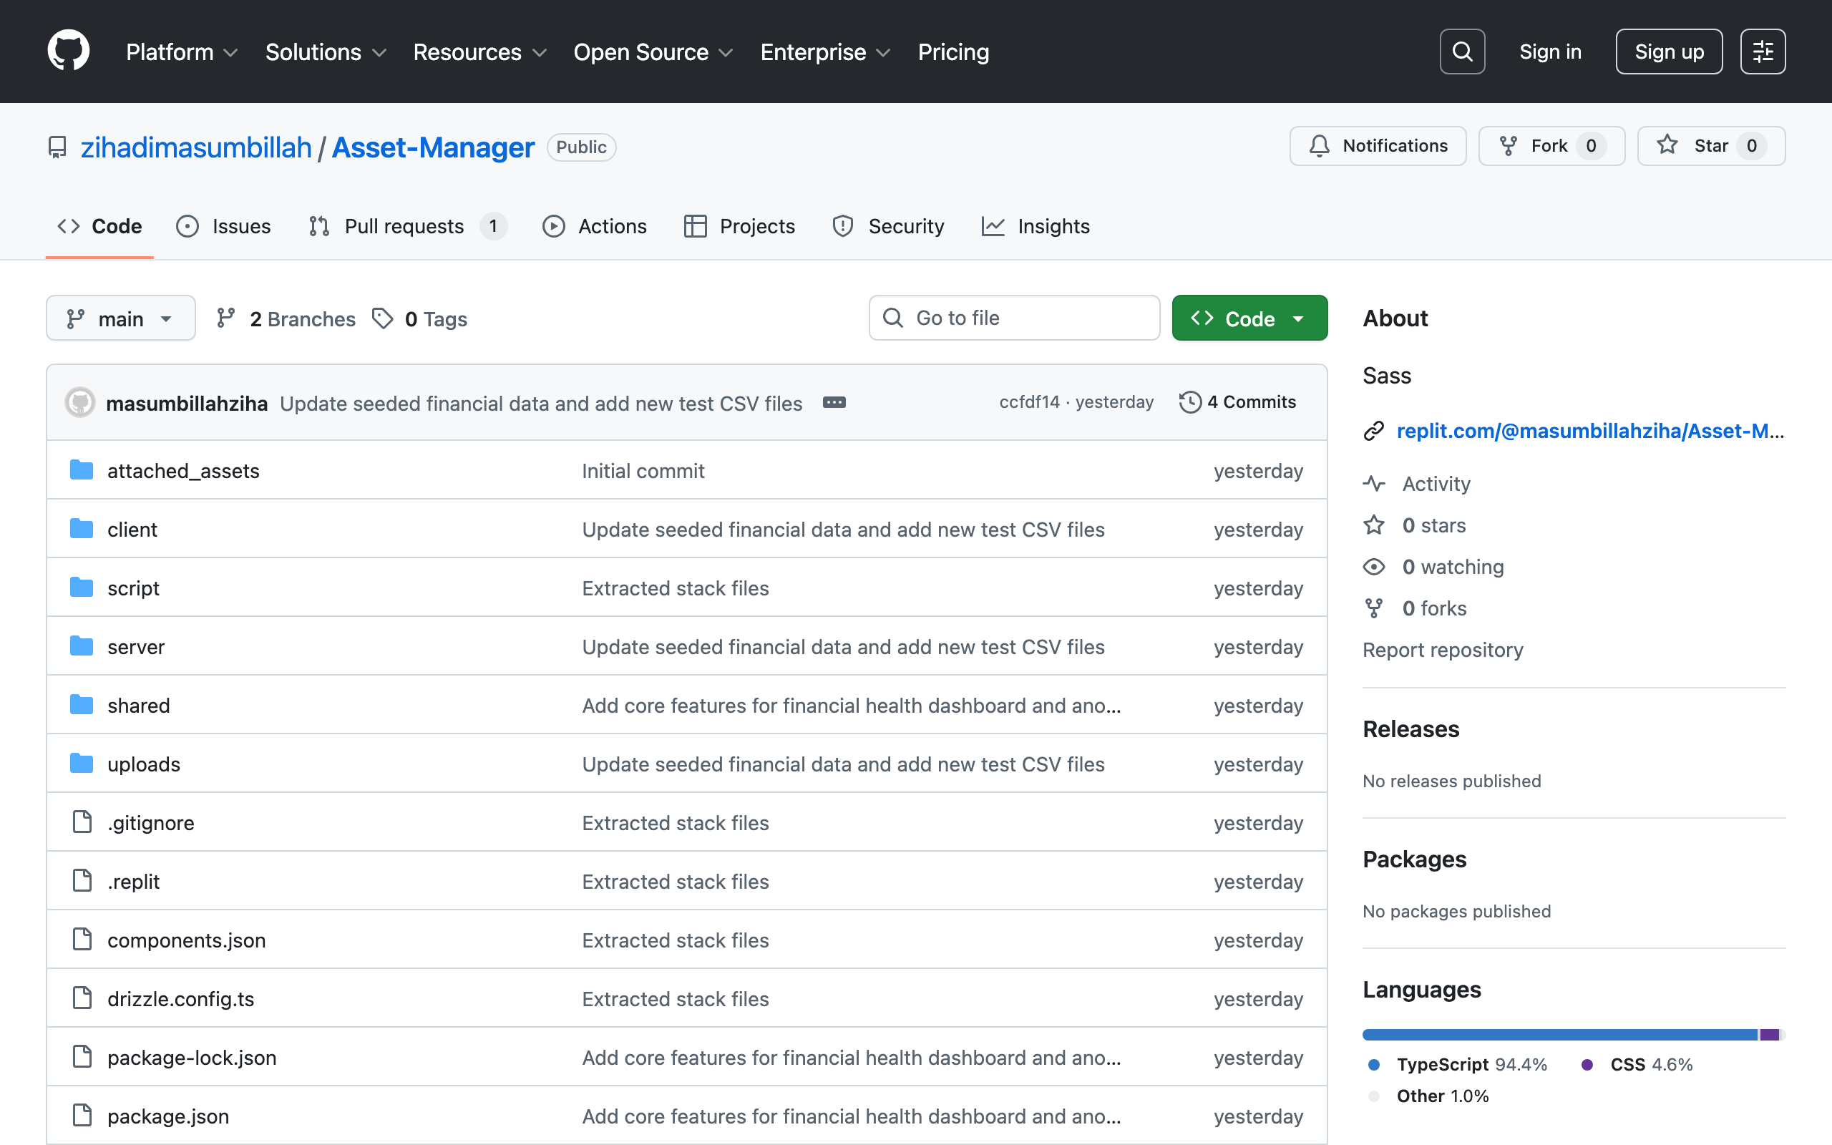Open the replit.com project link
This screenshot has width=1832, height=1145.
tap(1589, 431)
